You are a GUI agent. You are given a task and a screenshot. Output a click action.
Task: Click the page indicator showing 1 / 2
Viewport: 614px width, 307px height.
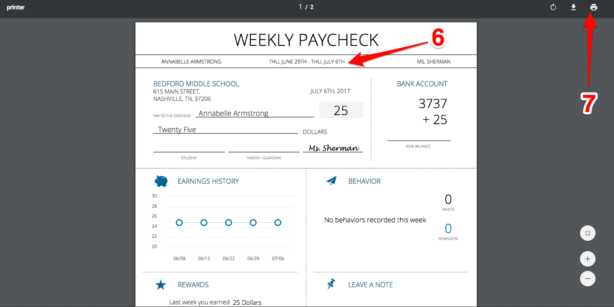[305, 7]
